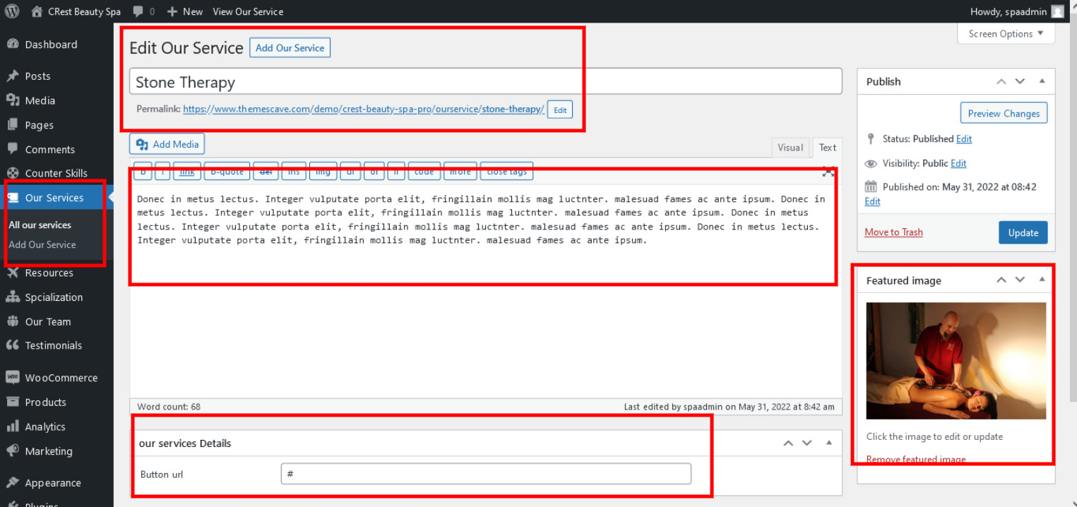Collapse the Featured image panel
The image size is (1077, 507).
coord(1042,280)
